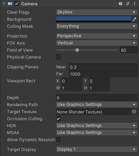Enable the Physical Camera checkbox
The width and height of the screenshot is (139, 156).
click(x=58, y=57)
